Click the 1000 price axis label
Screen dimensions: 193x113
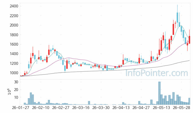(14, 73)
